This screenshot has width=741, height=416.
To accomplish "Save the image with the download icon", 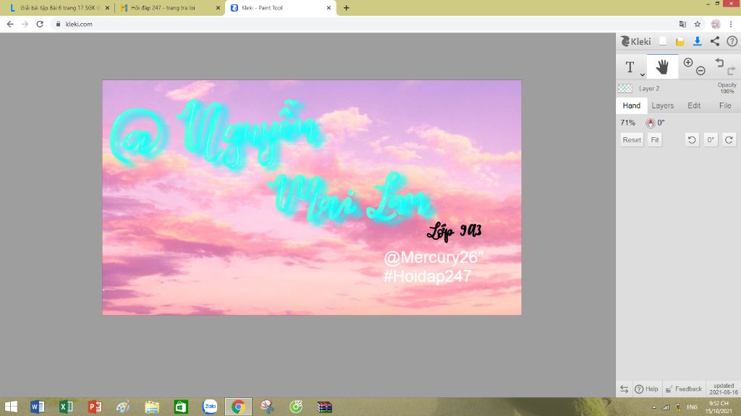I will [698, 41].
